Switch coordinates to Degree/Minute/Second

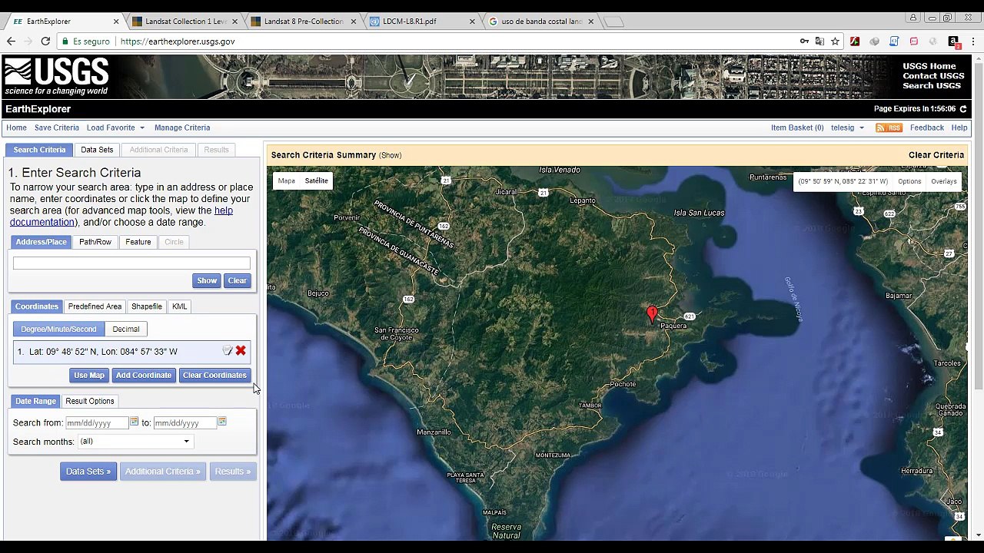58,329
